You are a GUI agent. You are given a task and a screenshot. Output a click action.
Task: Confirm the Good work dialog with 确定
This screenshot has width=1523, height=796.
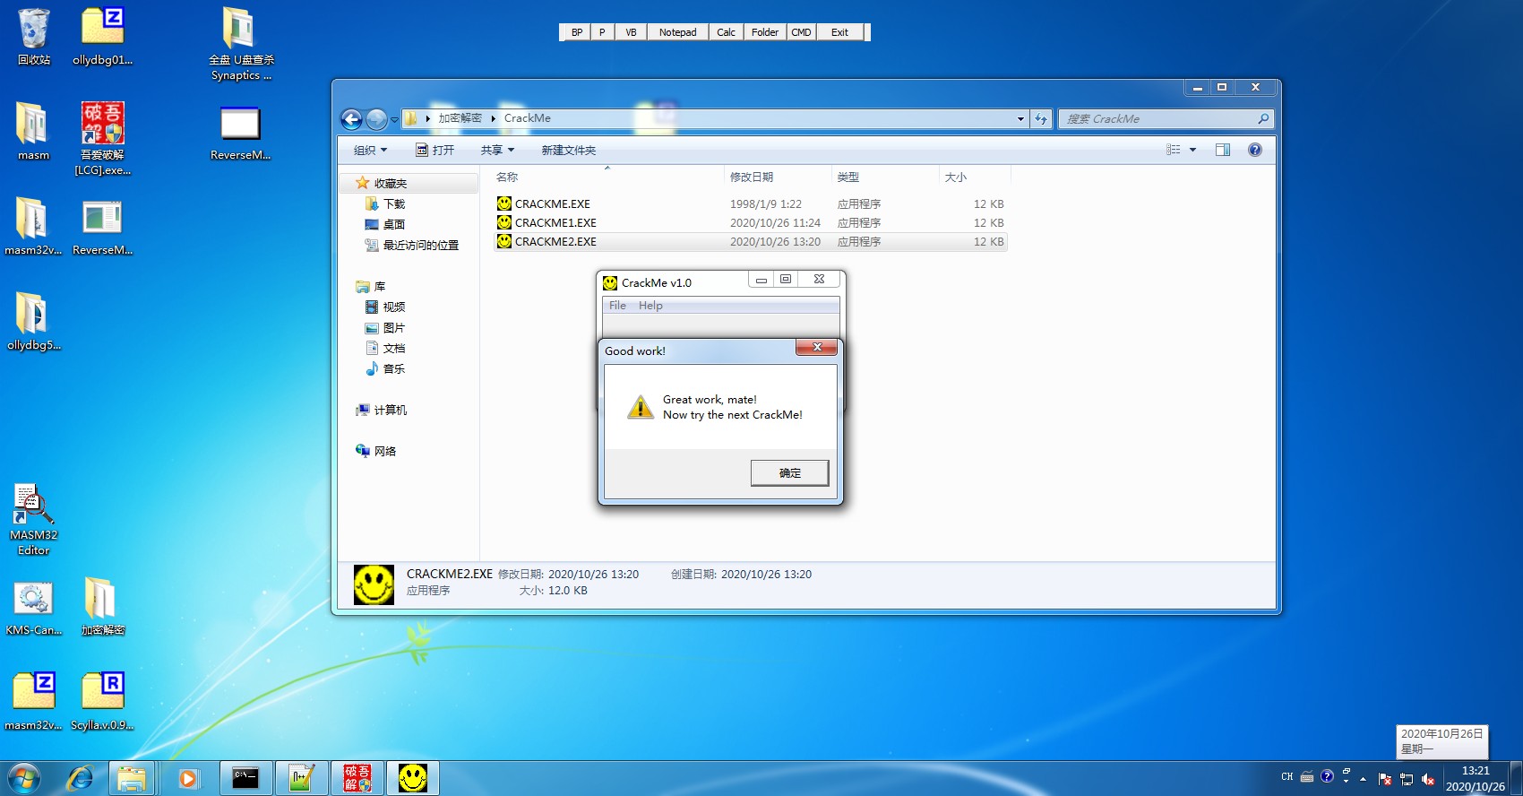pyautogui.click(x=789, y=472)
